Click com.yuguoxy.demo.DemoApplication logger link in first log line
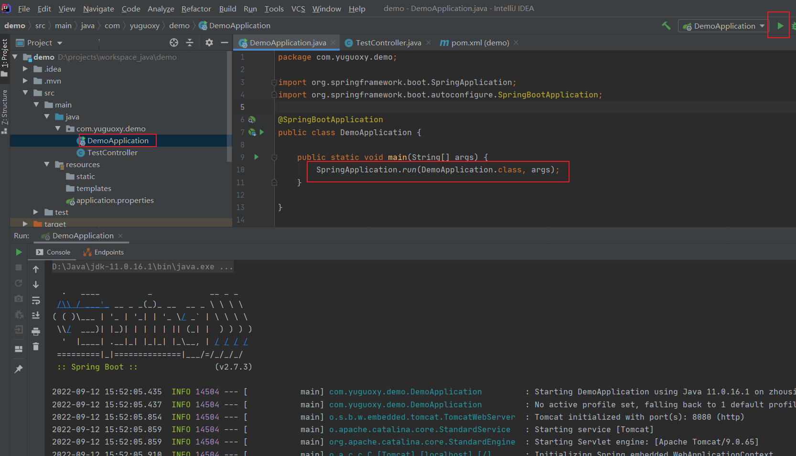The image size is (796, 456). (x=405, y=392)
